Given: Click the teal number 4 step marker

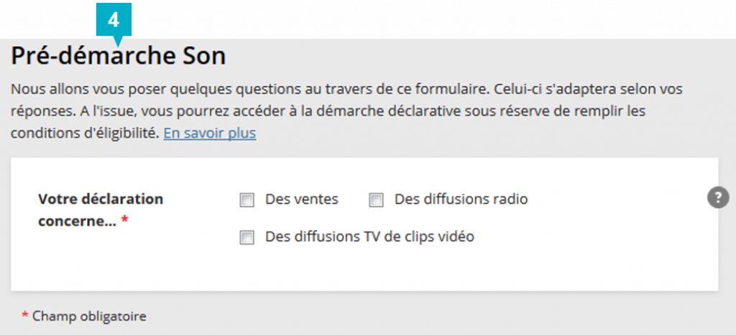Looking at the screenshot, I should [114, 20].
